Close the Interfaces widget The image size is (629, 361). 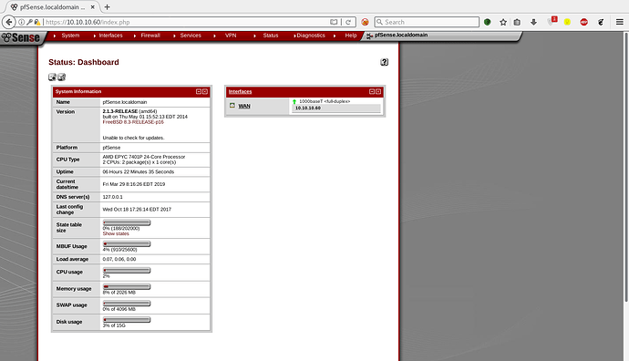[x=378, y=91]
